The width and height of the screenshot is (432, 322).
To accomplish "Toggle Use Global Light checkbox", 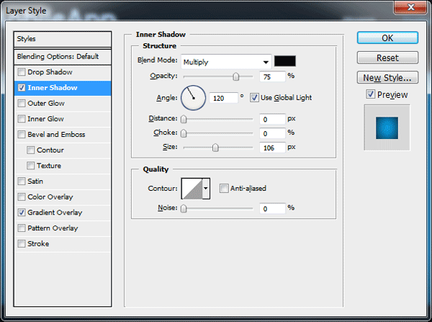I will point(254,97).
